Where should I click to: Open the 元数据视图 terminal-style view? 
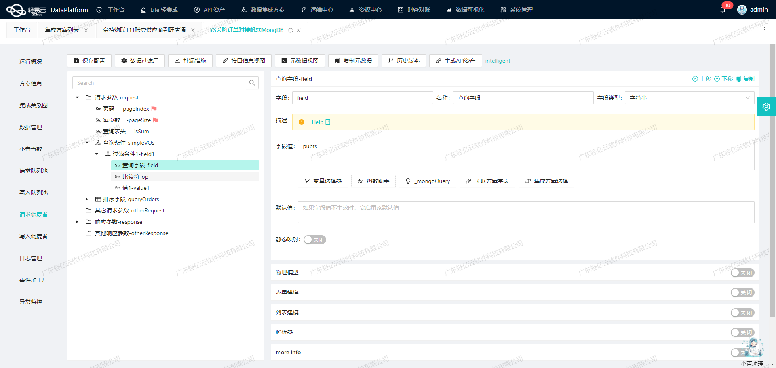point(300,61)
